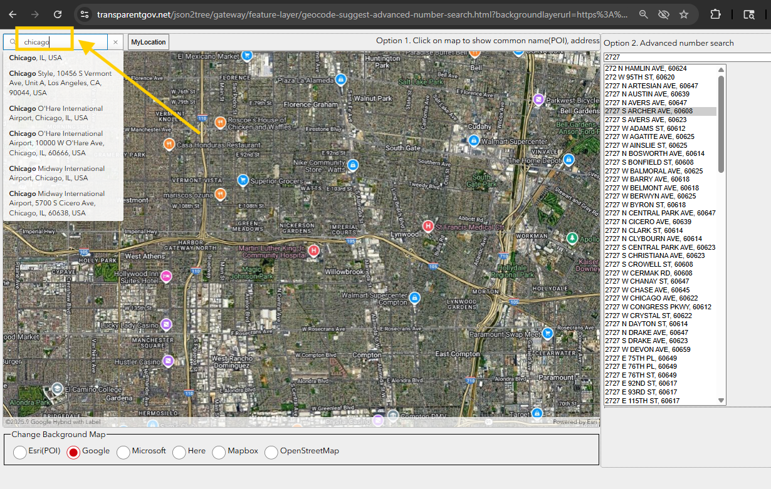This screenshot has width=771, height=489.
Task: Open the browser extensions puzzle icon
Action: coord(716,14)
